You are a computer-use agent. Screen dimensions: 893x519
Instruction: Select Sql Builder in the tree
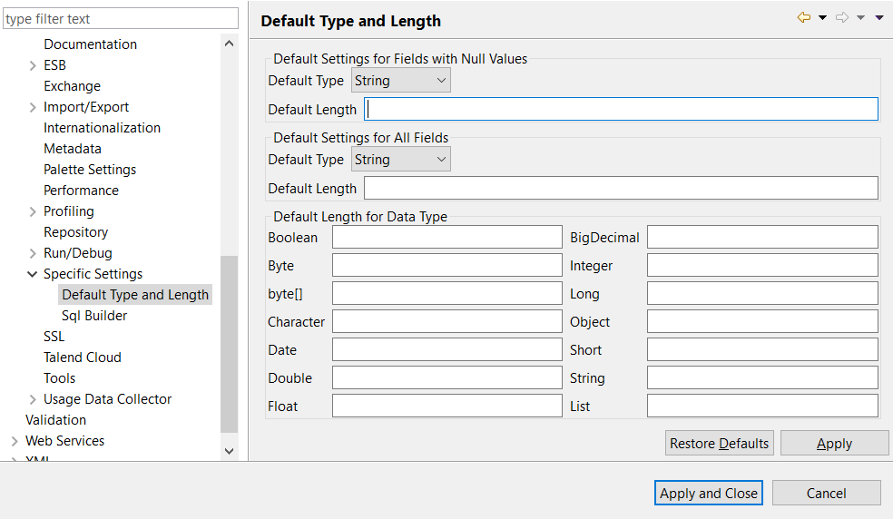(94, 316)
